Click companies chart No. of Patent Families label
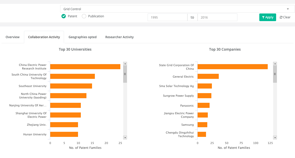This screenshot has width=295, height=158. [x=234, y=148]
